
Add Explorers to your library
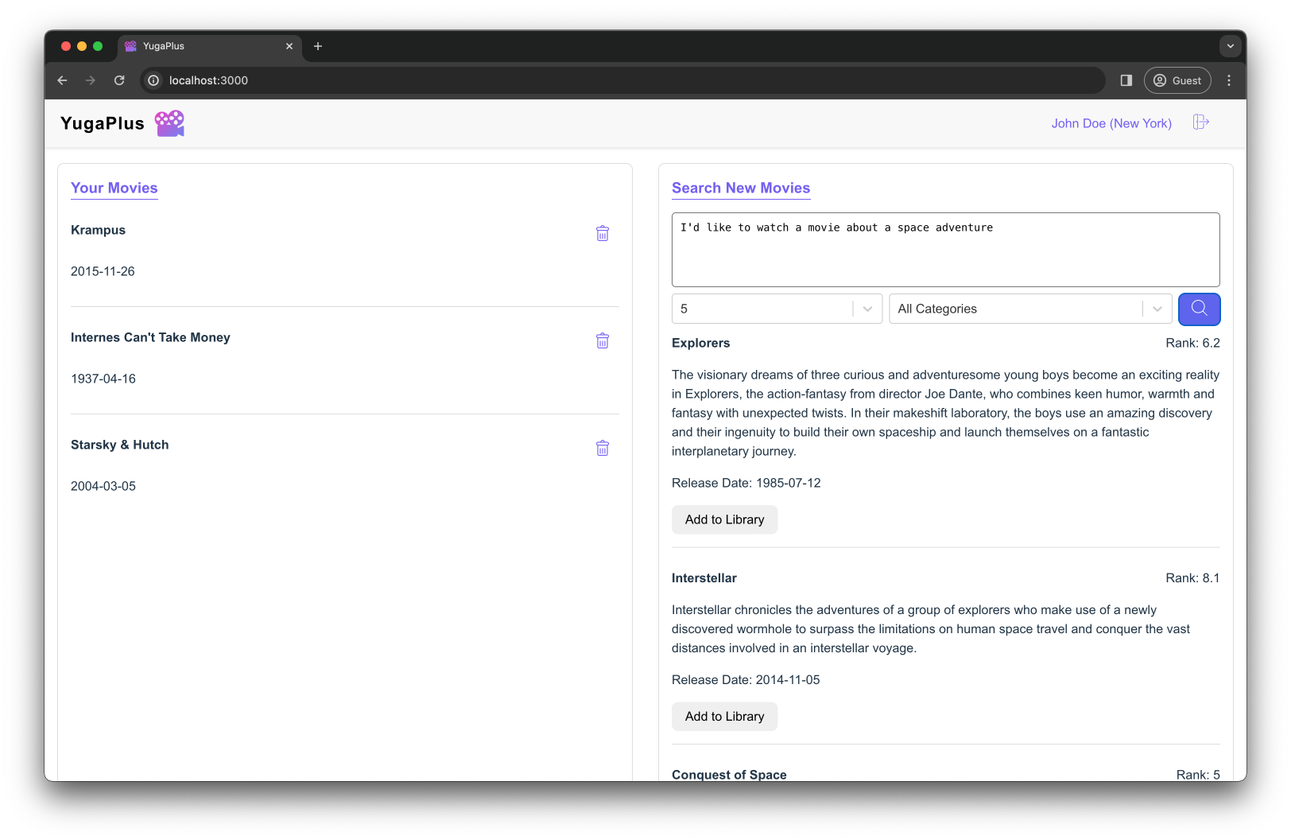(x=724, y=519)
